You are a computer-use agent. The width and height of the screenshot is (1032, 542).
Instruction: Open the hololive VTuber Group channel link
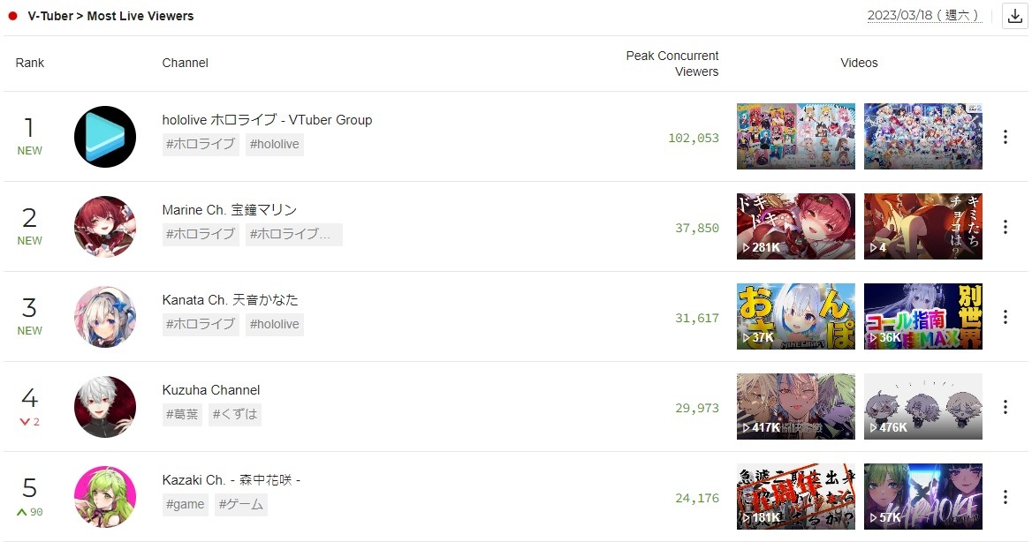point(267,120)
